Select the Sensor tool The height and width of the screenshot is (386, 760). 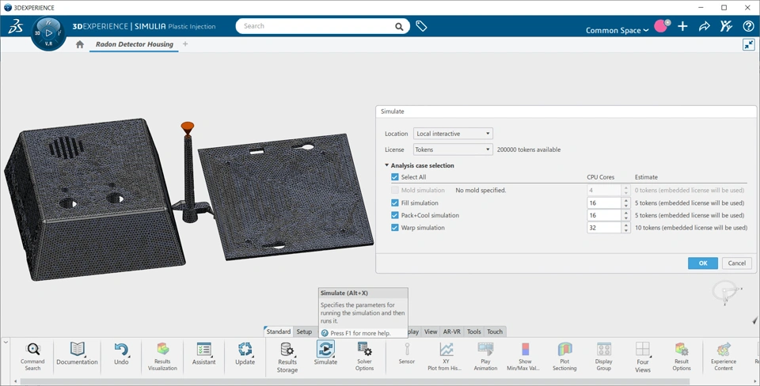point(407,354)
